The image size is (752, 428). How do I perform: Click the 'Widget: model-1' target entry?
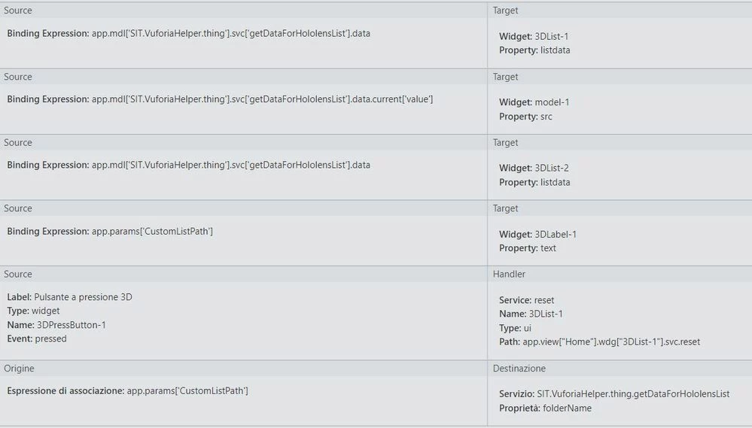pos(534,102)
